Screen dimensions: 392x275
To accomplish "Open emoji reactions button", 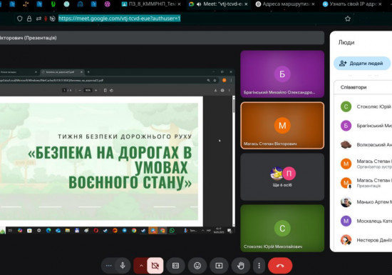I will pos(197,266).
